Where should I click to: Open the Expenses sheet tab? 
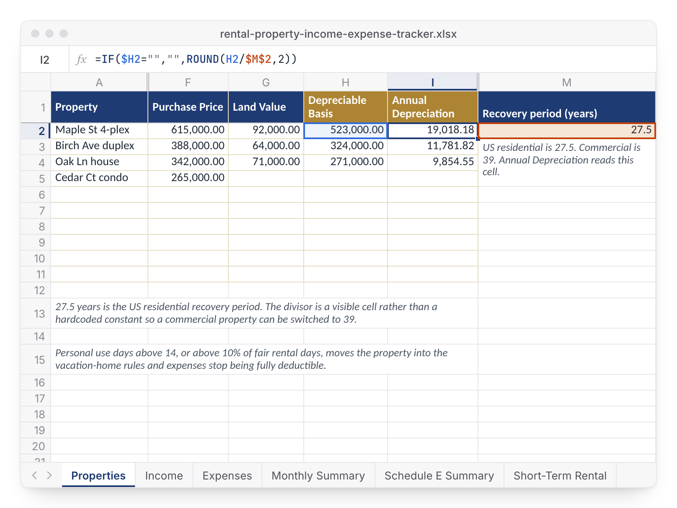point(227,475)
